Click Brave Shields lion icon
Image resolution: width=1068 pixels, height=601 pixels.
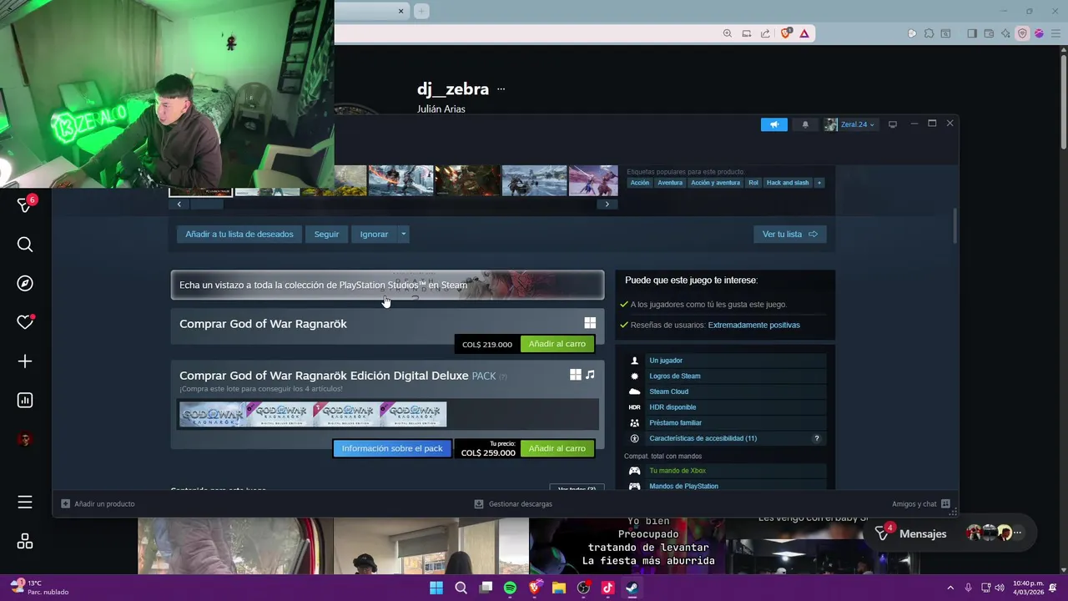coord(786,33)
